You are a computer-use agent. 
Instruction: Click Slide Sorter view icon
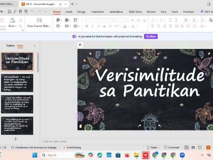pos(193,148)
